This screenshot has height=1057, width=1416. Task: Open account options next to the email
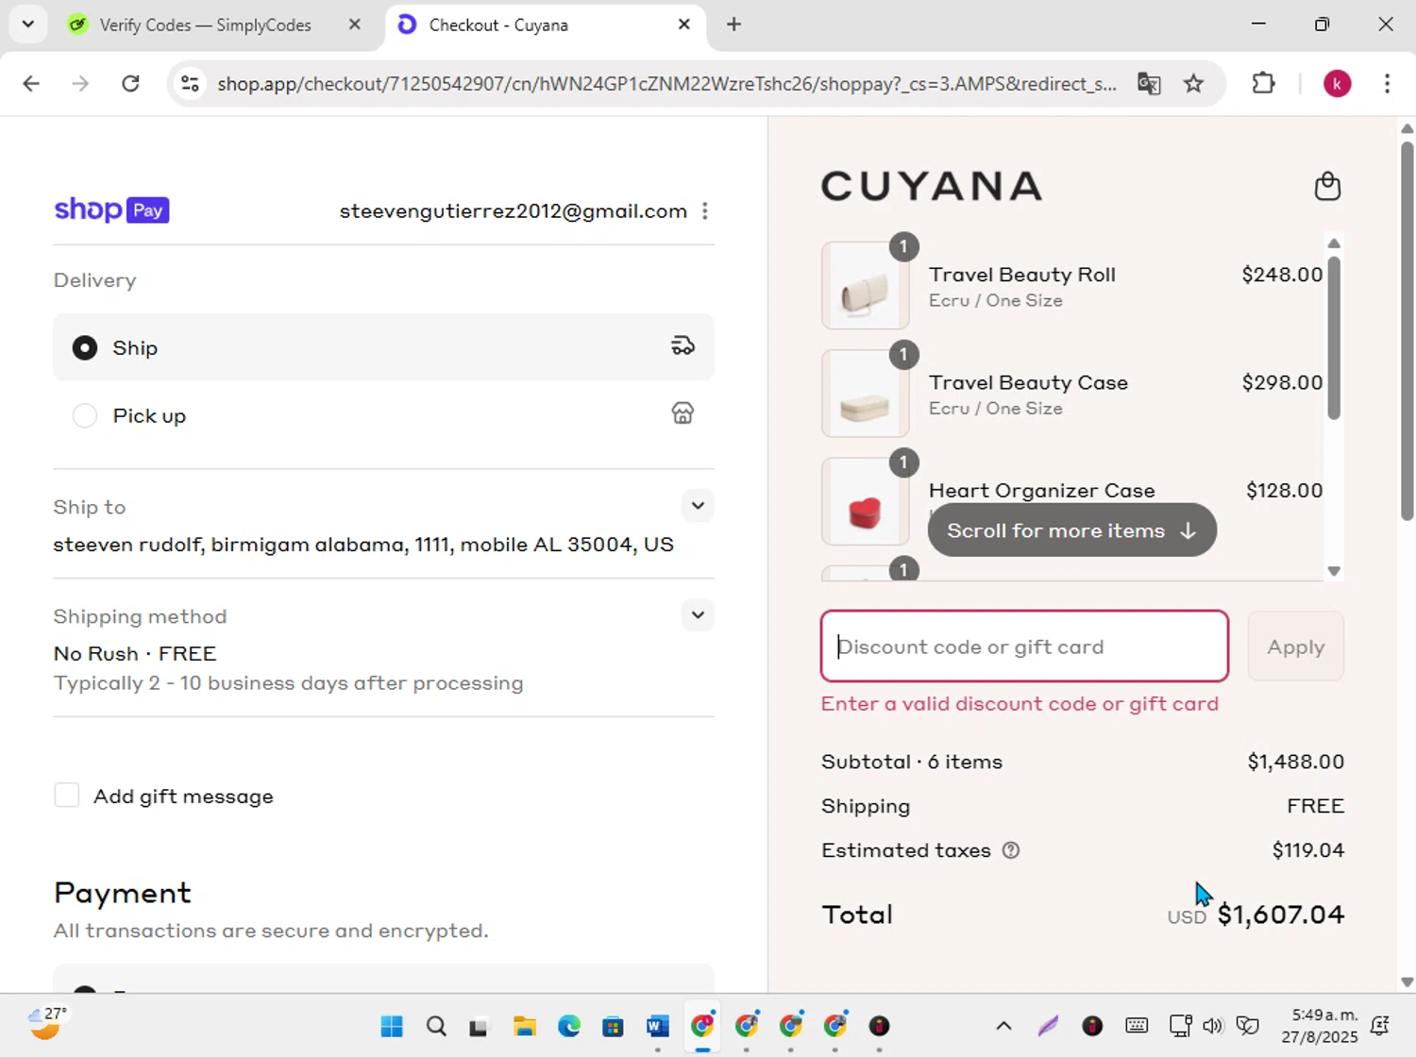[705, 211]
